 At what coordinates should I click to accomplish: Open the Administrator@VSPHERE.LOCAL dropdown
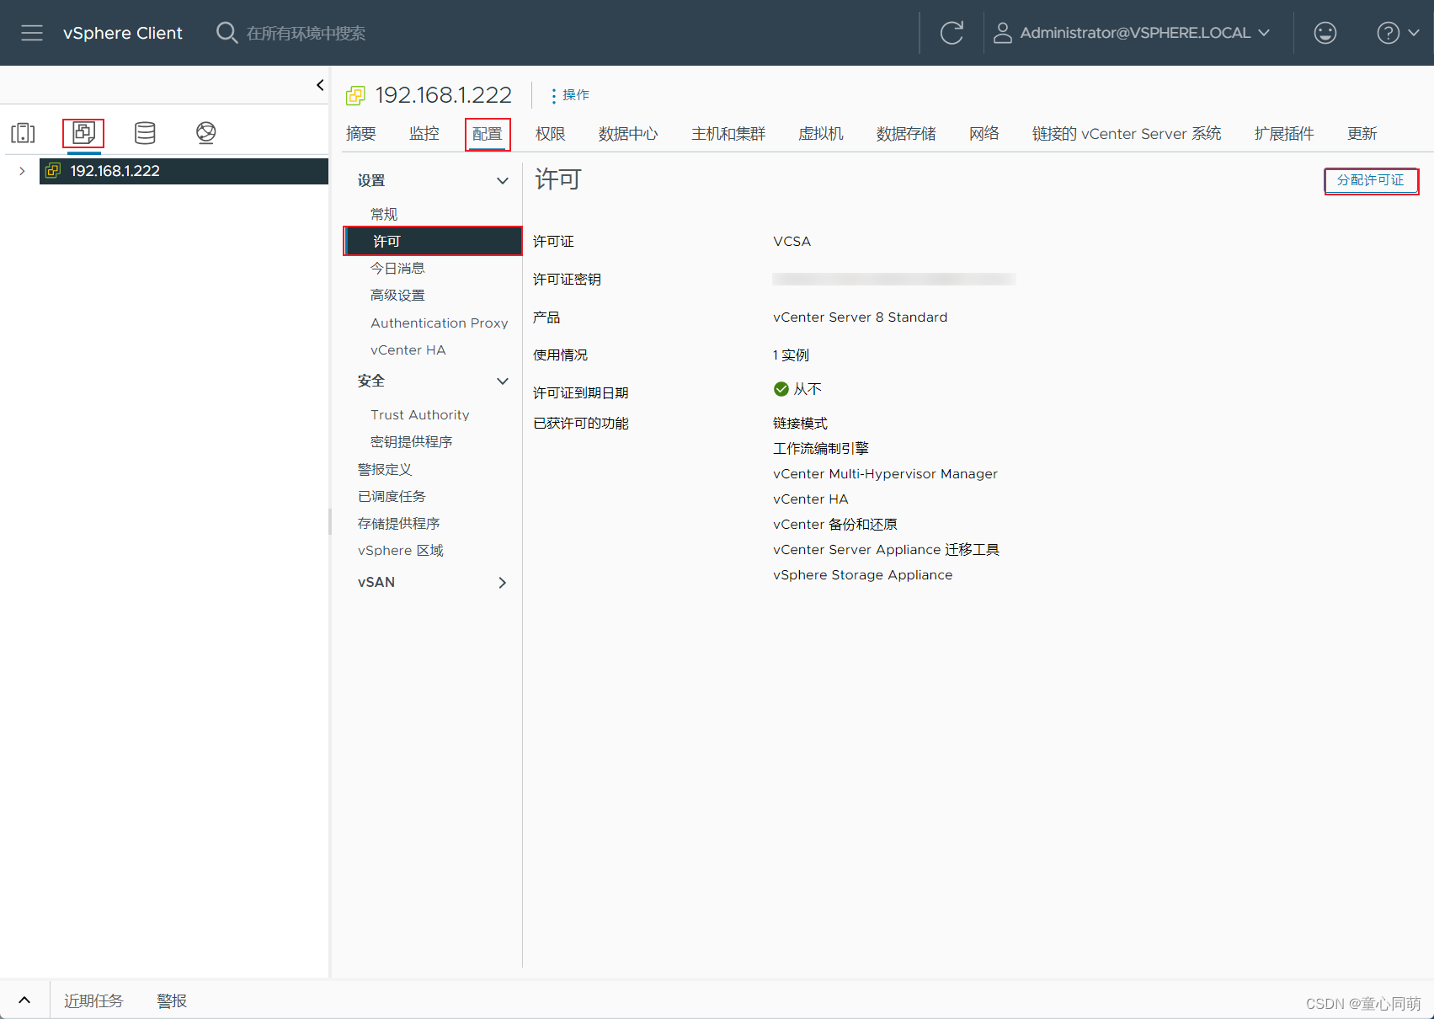click(1133, 33)
